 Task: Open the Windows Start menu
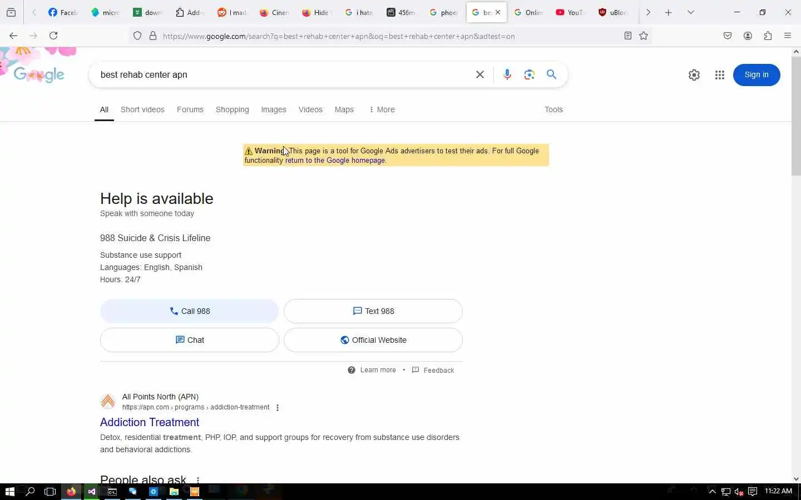click(x=9, y=491)
